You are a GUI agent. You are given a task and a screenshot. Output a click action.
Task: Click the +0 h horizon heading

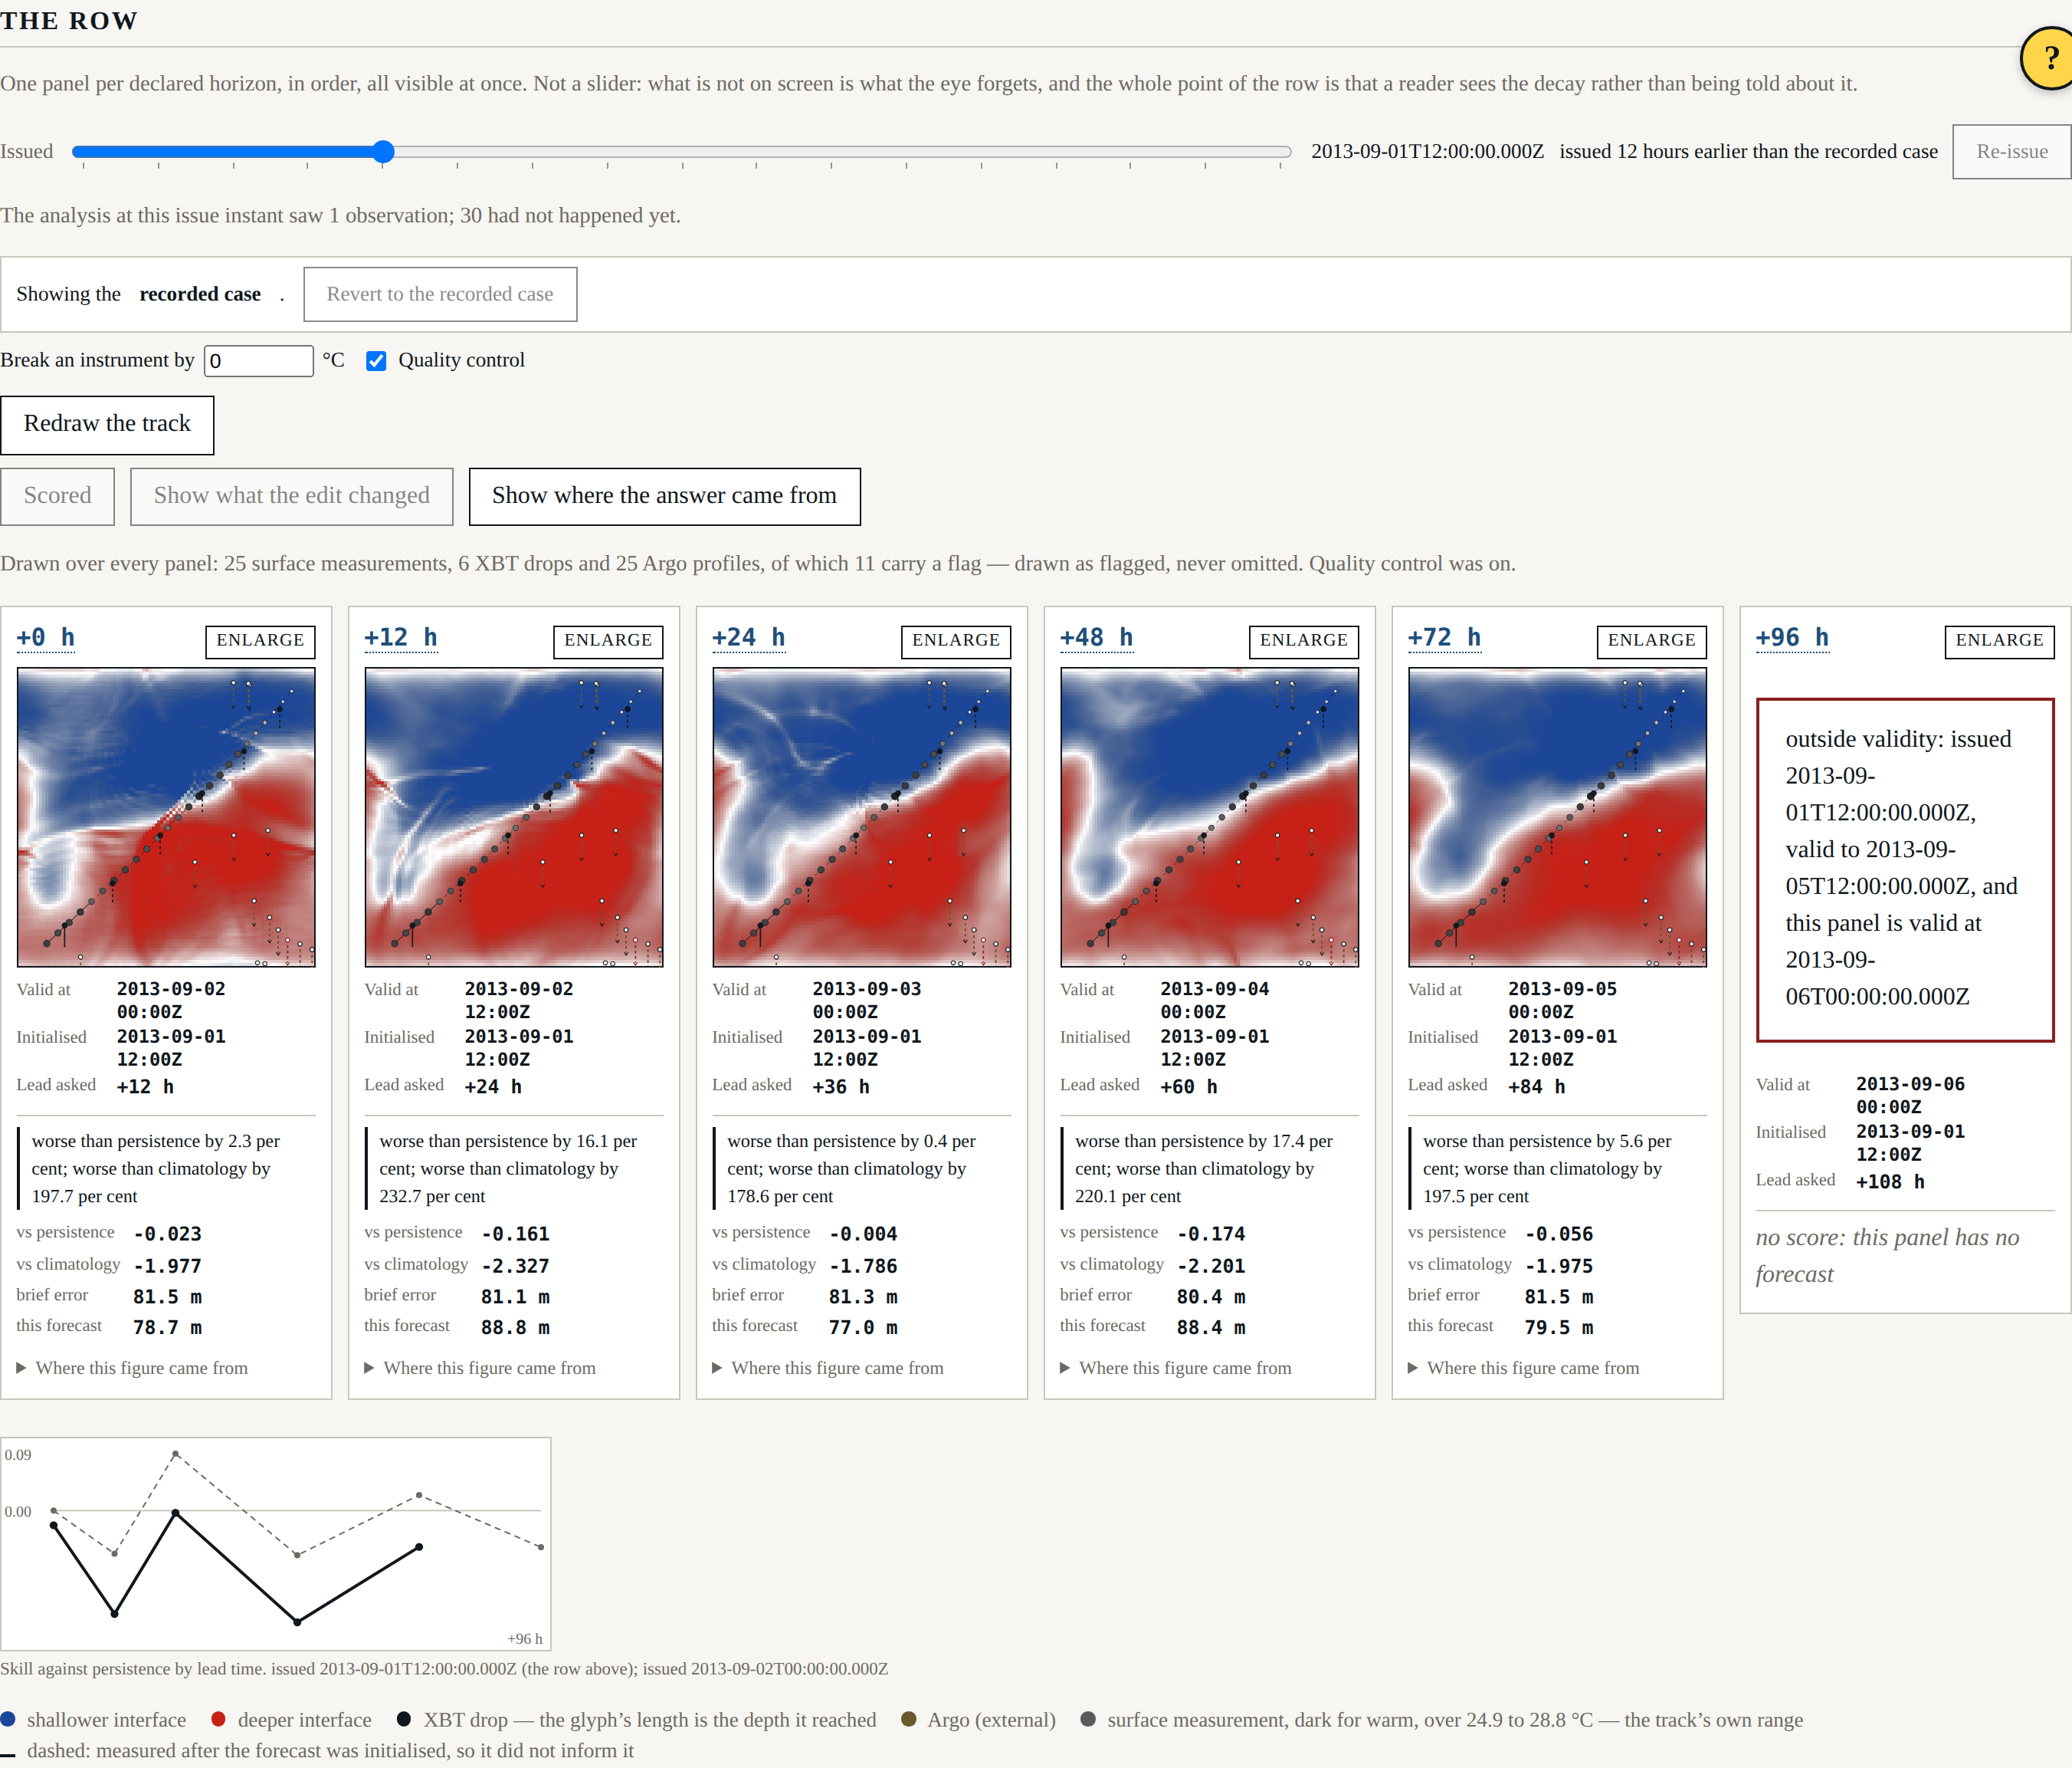coord(46,639)
